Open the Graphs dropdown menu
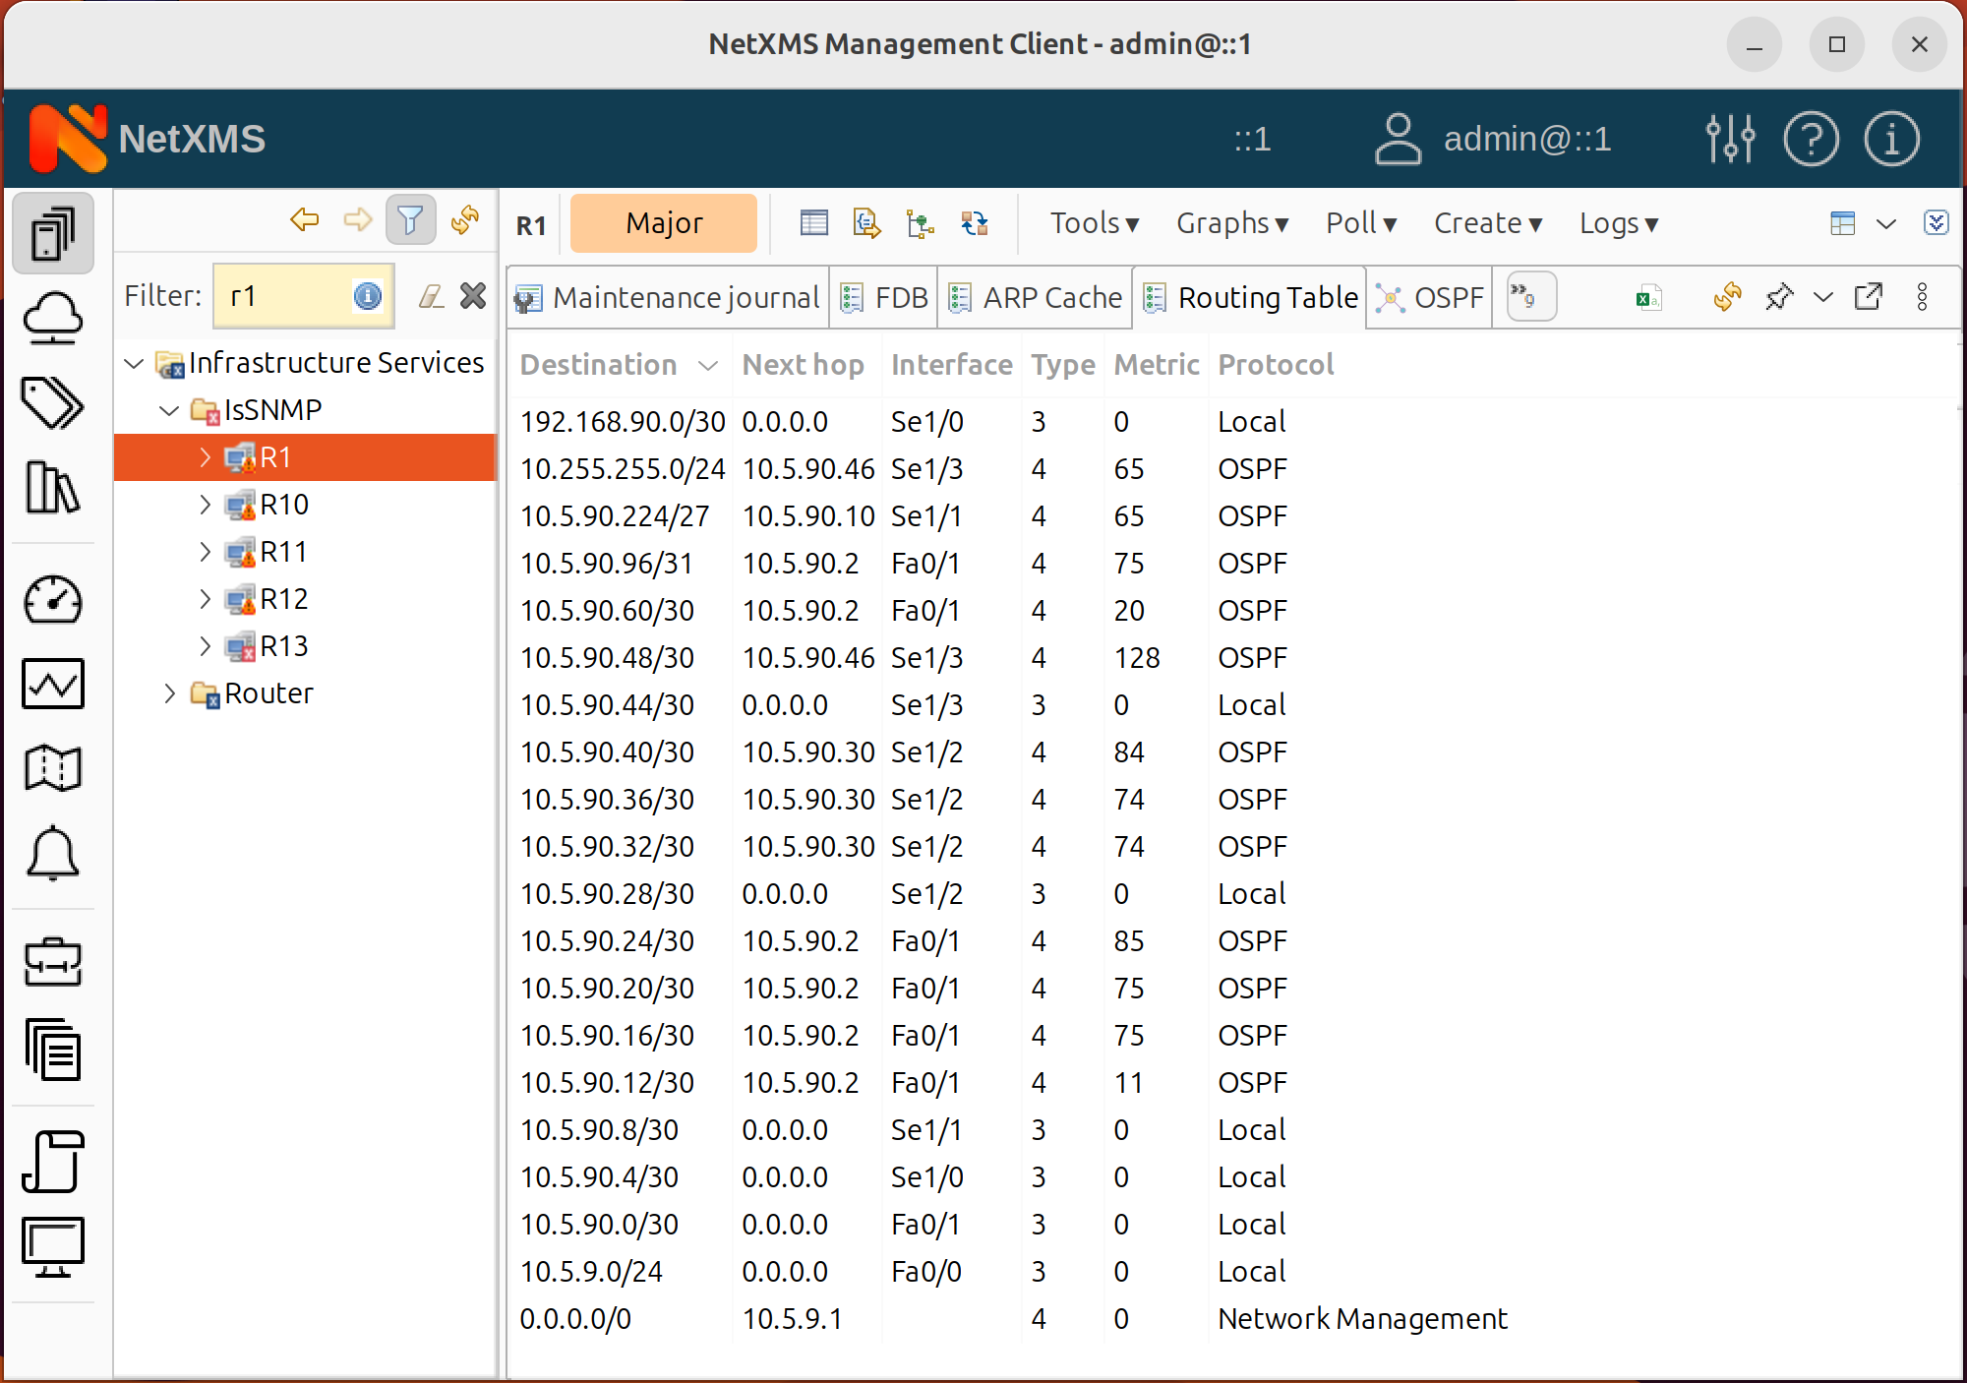Image resolution: width=1967 pixels, height=1383 pixels. (x=1232, y=223)
